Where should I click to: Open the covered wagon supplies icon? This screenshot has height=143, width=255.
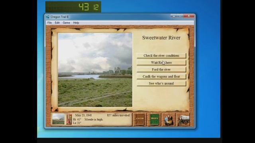[183, 120]
